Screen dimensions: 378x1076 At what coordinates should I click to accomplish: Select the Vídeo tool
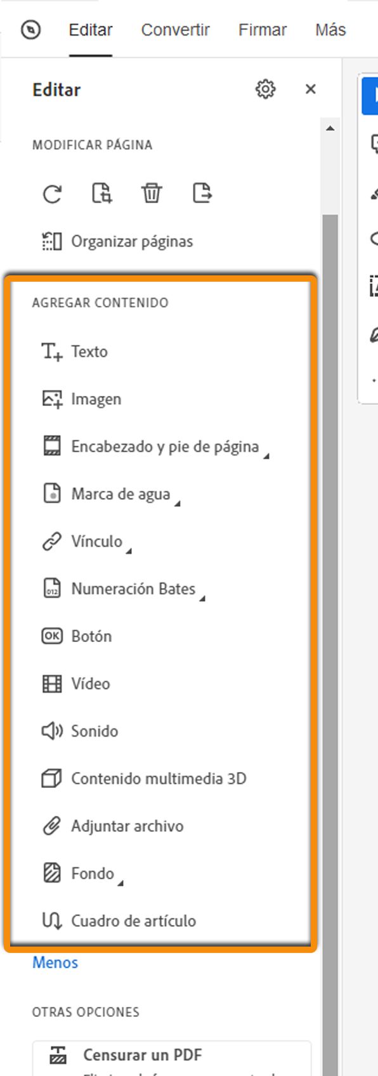click(91, 683)
